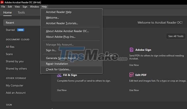Click the Adobe Acrobat logo in title bar
The height and width of the screenshot is (109, 187).
tap(2, 2)
